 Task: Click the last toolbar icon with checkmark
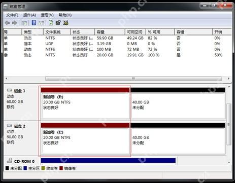[65, 23]
